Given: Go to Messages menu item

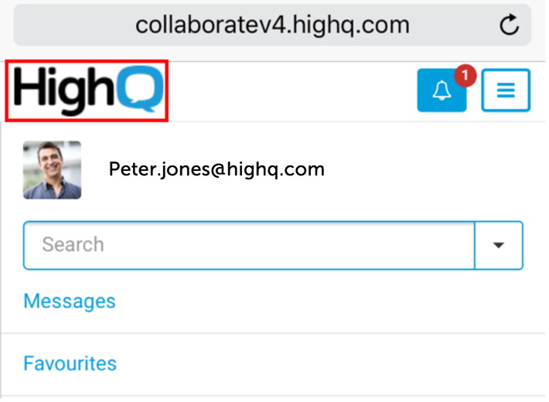Looking at the screenshot, I should click(x=70, y=301).
